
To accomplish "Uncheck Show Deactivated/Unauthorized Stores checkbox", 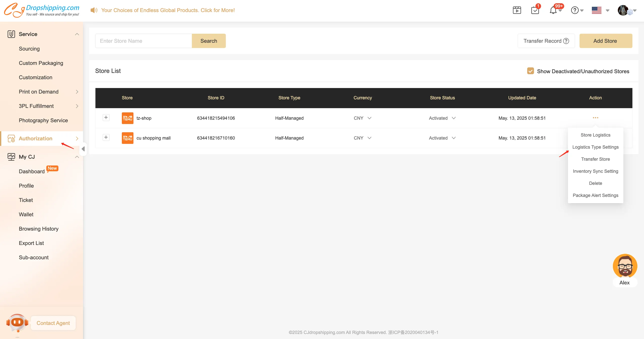I will tap(530, 71).
